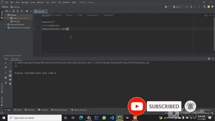Image resolution: width=215 pixels, height=121 pixels.
Task: Toggle tool window bars icon in status bar
Action: tap(2, 113)
